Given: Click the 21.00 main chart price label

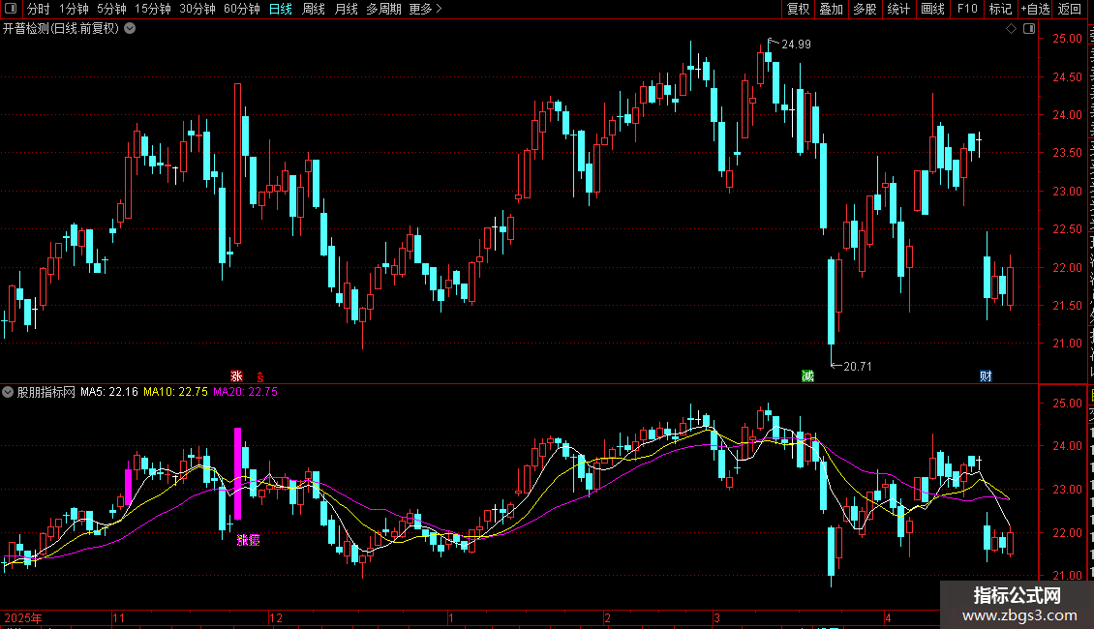Looking at the screenshot, I should (1068, 344).
